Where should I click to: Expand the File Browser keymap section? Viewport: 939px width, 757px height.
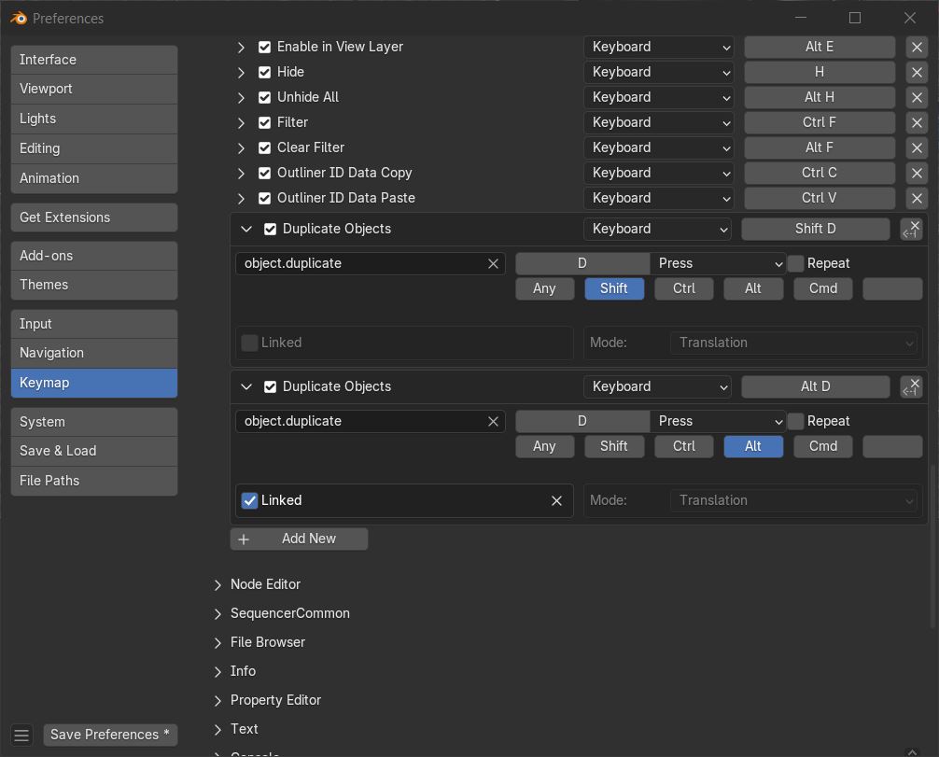tap(218, 642)
